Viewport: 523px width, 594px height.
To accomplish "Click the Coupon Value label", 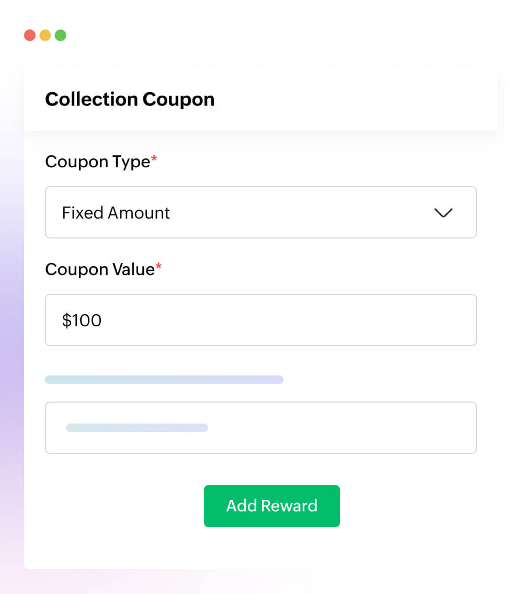I will [x=99, y=269].
